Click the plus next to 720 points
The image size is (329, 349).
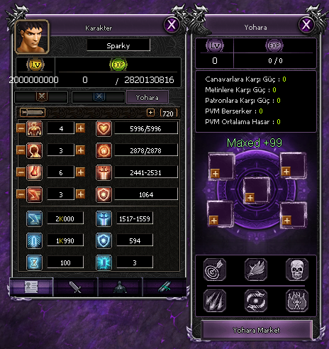[150, 113]
